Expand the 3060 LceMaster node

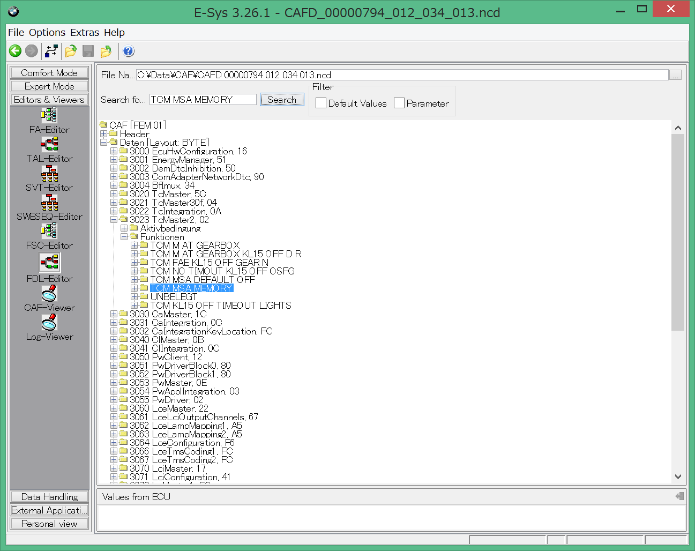114,408
